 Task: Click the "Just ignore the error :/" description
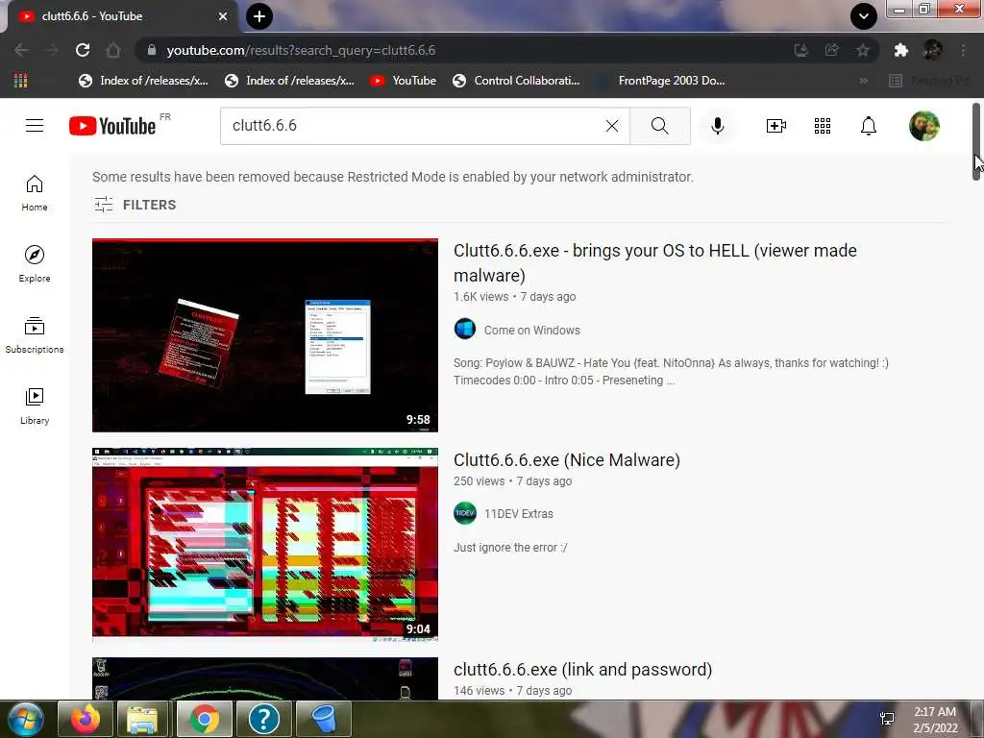point(510,547)
